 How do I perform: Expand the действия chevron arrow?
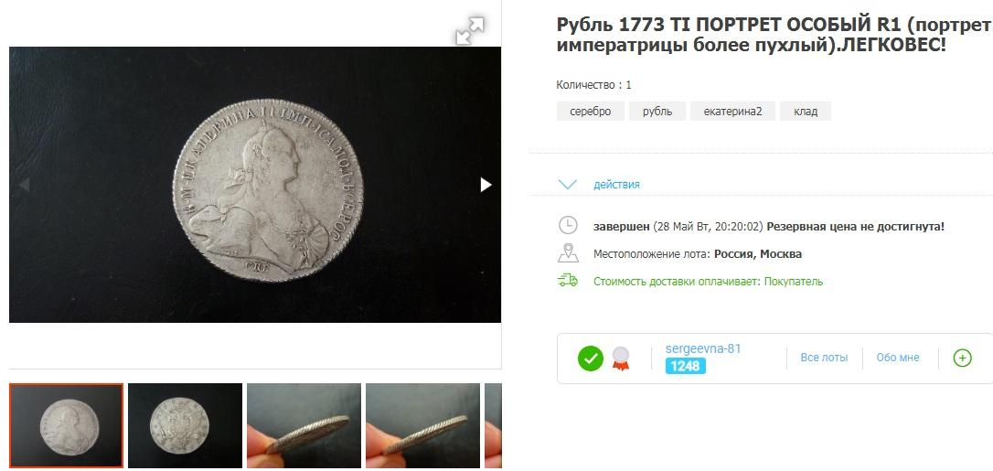(x=568, y=184)
